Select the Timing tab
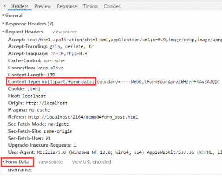Image resolution: width=222 pixels, height=176 pixels. 90,6
